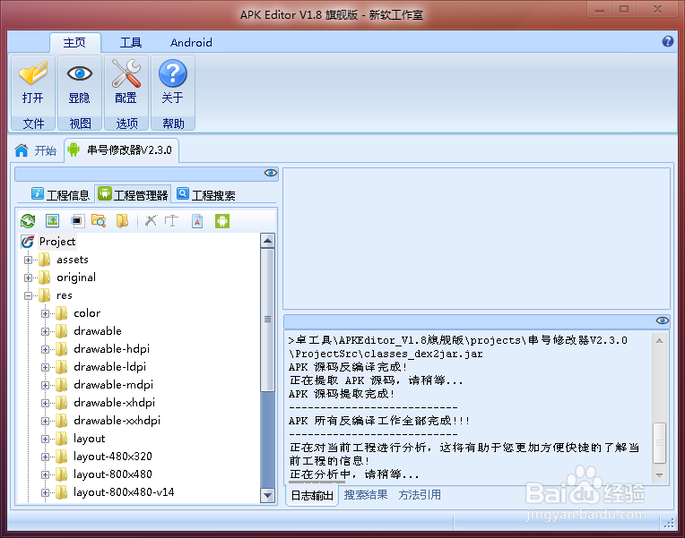Switch to the 工程管理器 tab
Image resolution: width=685 pixels, height=538 pixels.
click(x=134, y=194)
